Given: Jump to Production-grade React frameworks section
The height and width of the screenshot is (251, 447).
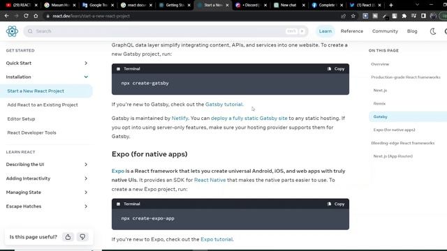Looking at the screenshot, I should (x=406, y=77).
